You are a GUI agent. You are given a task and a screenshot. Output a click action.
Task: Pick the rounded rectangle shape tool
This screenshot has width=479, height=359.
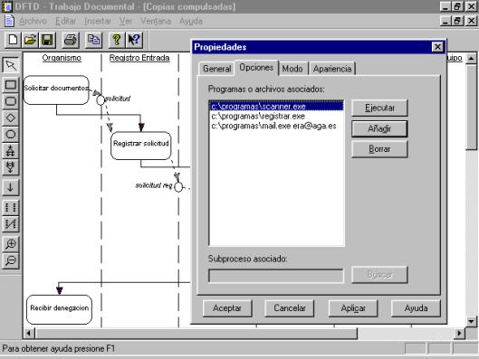(11, 101)
